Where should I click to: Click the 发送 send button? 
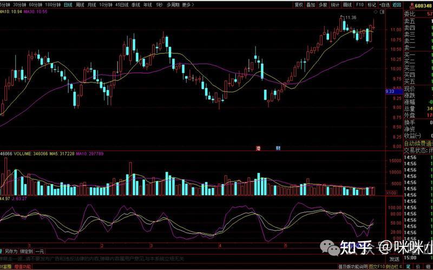point(395,259)
